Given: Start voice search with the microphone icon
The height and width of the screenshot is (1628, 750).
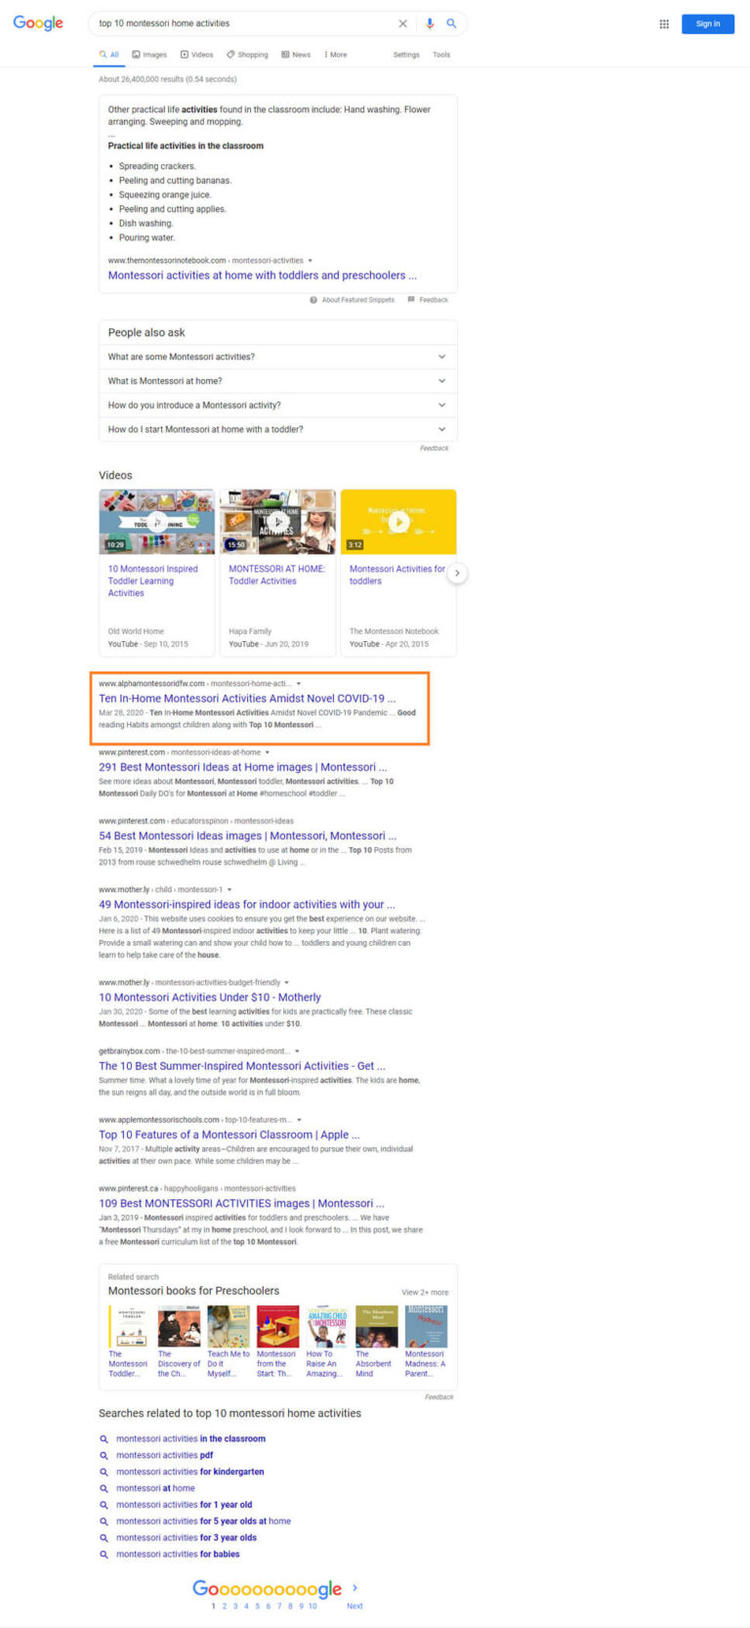Looking at the screenshot, I should [x=430, y=23].
